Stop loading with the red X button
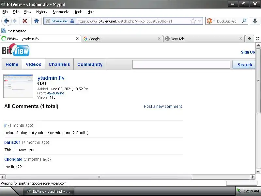 (x=25, y=21)
